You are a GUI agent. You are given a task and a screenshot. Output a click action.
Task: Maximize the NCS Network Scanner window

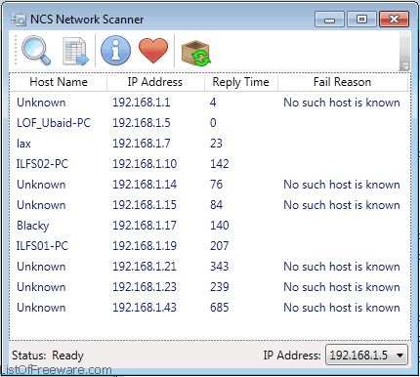(x=361, y=20)
